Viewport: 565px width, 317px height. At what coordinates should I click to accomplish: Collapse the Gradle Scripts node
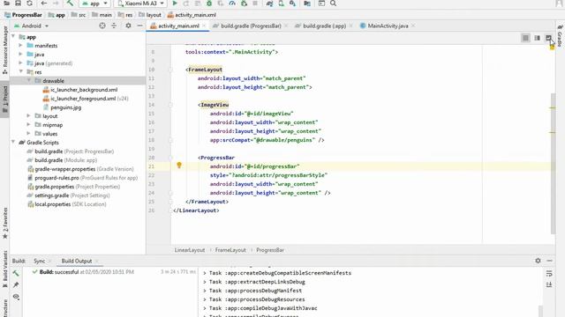13,143
